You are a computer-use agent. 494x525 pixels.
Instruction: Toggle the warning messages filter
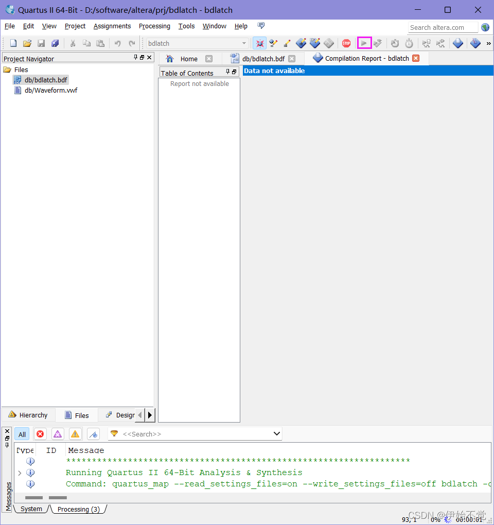(75, 434)
